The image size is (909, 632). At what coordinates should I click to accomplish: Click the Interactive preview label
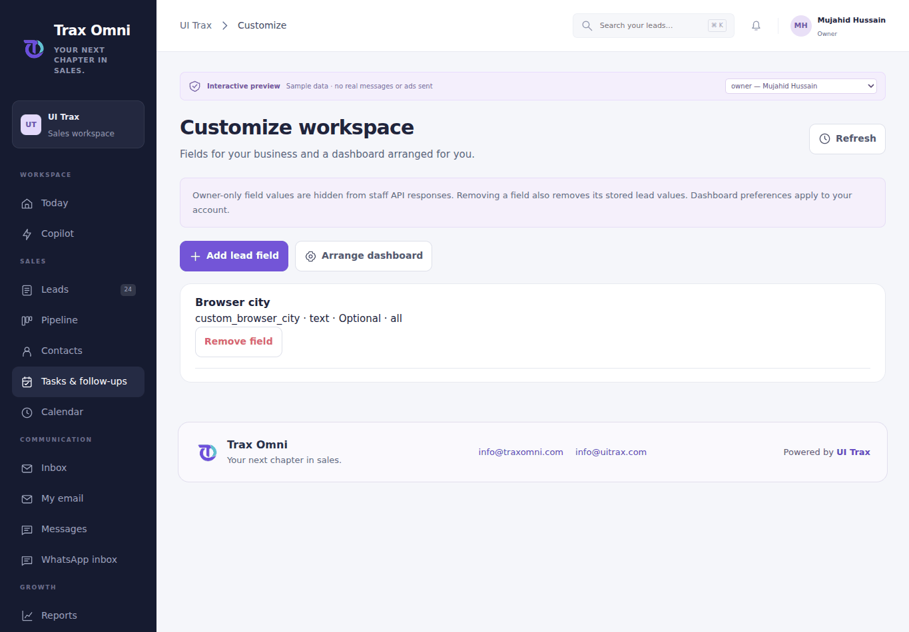(244, 86)
